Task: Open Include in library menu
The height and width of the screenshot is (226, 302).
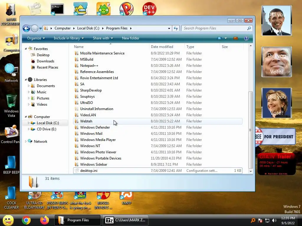Action: pyautogui.click(x=68, y=38)
